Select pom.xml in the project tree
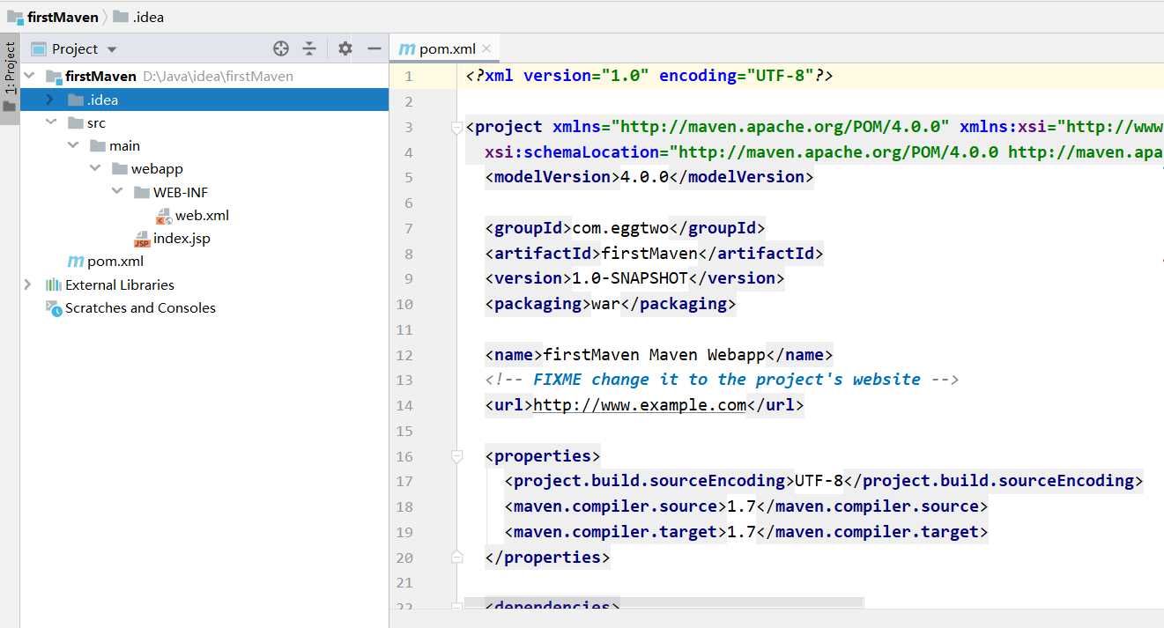Screen dimensions: 1164x628 coord(115,261)
